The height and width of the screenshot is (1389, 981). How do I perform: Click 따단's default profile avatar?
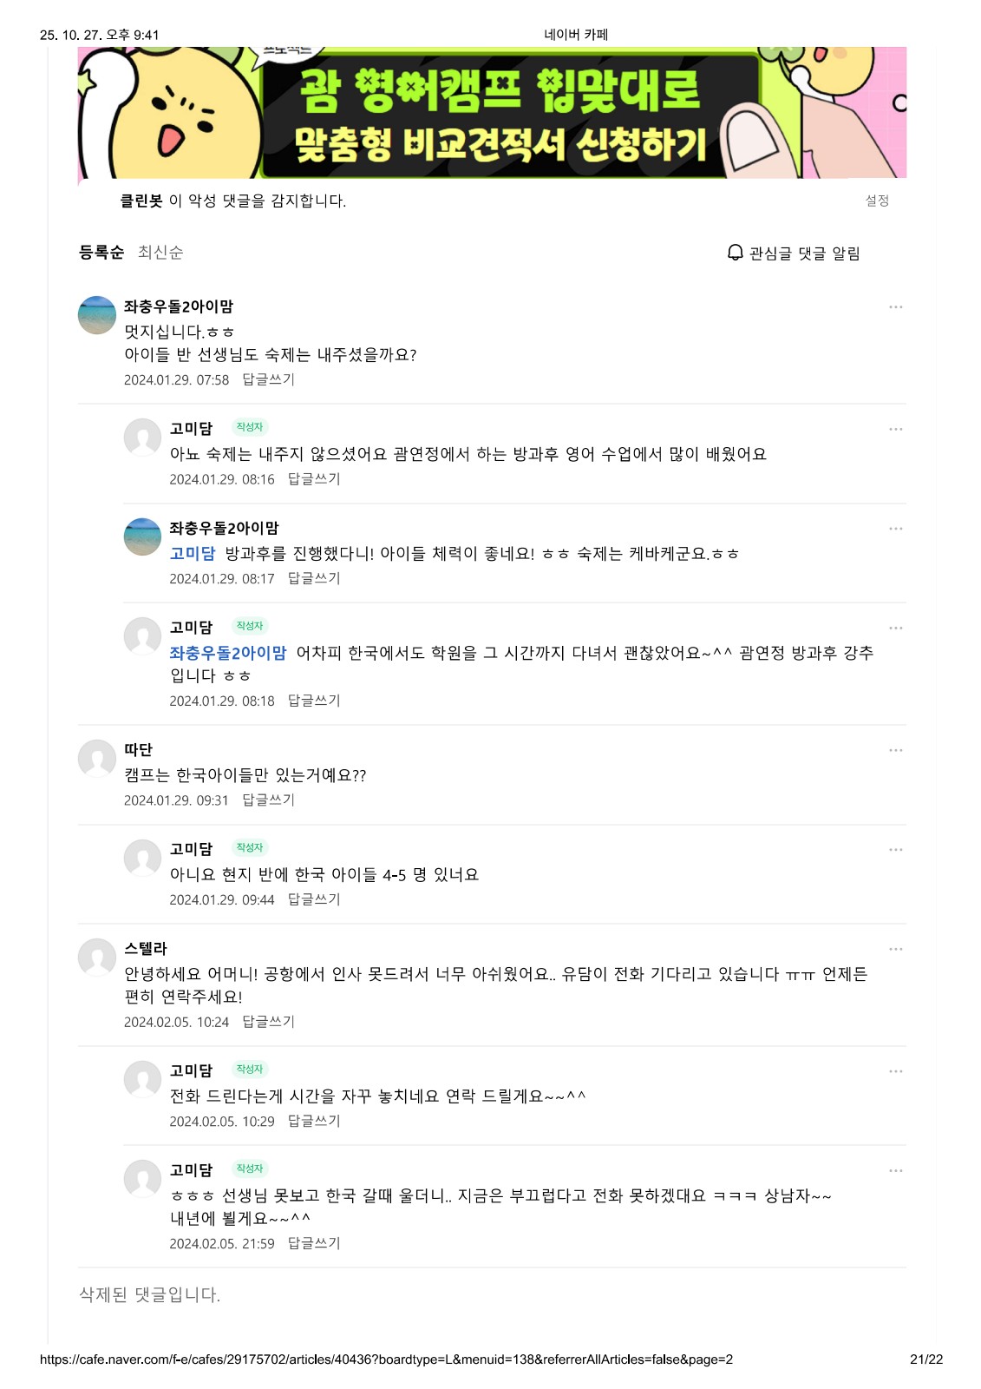pyautogui.click(x=97, y=759)
